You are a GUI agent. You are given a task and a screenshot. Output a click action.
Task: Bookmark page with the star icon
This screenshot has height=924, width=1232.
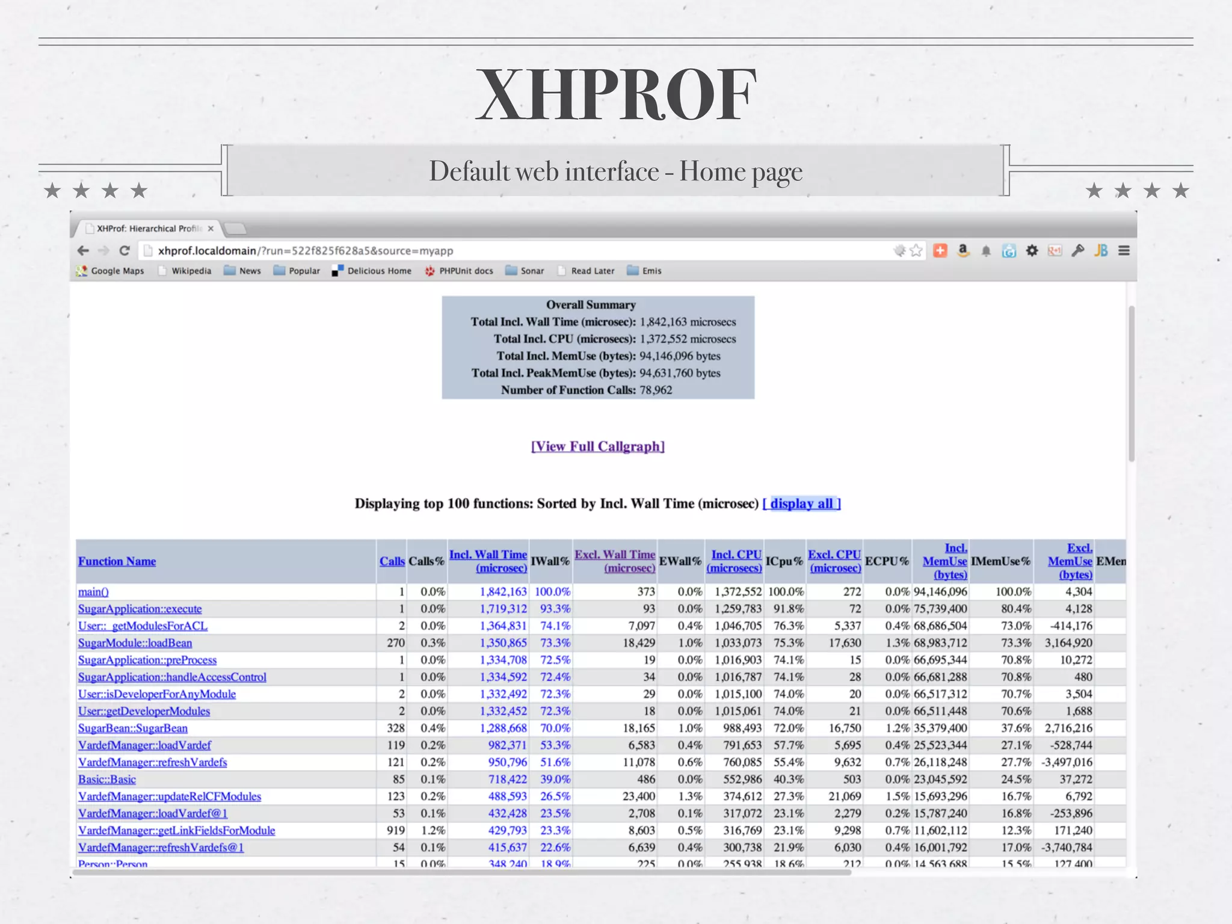coord(916,251)
